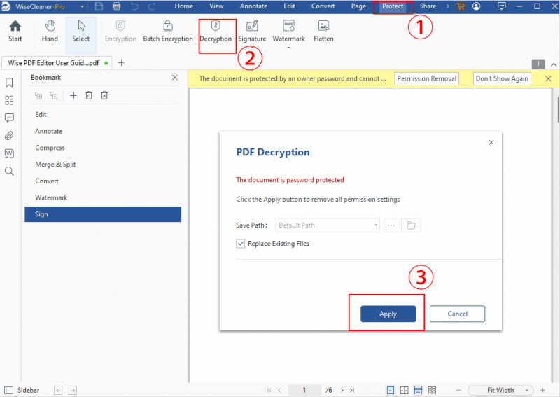Show the page thumbnails sidebar icon

[9, 100]
